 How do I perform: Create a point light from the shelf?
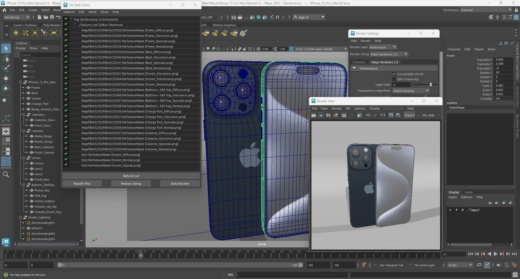(35, 33)
